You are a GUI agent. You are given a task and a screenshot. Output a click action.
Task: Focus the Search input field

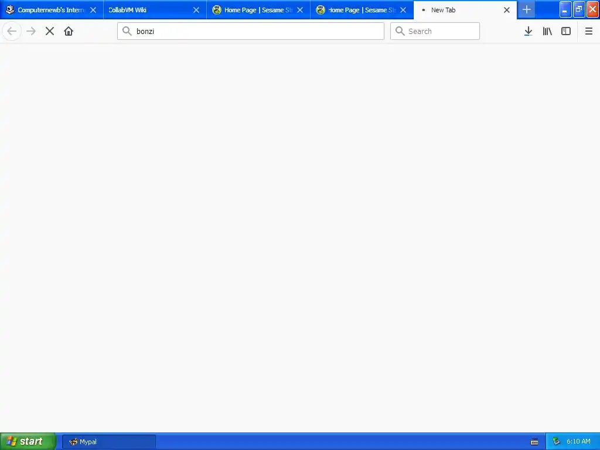click(435, 31)
